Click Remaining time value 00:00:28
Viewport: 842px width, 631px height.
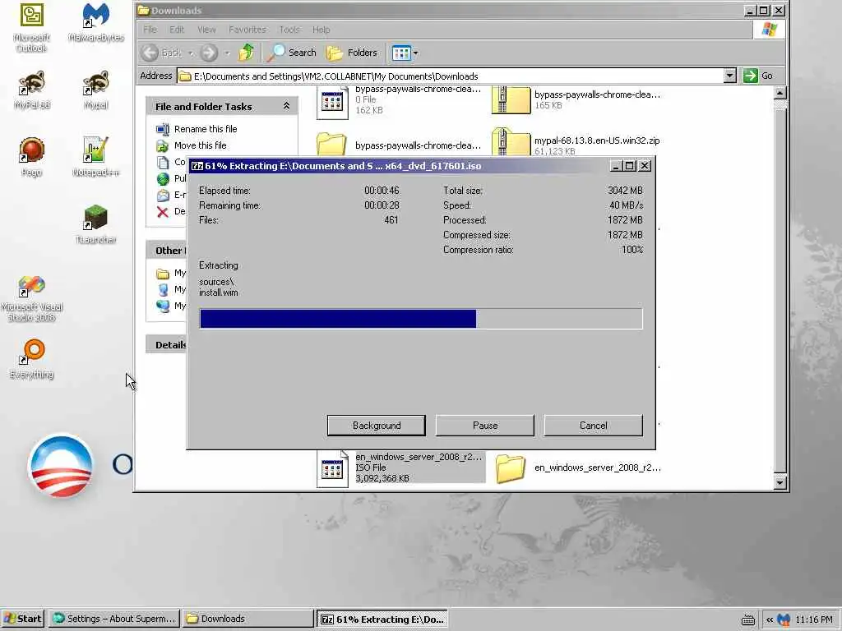tap(382, 205)
